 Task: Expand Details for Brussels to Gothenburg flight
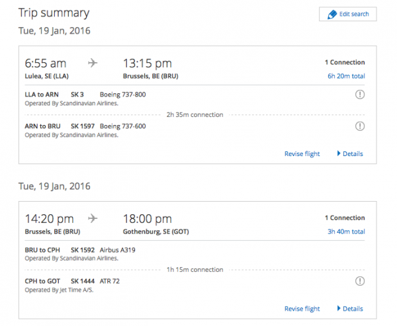click(350, 309)
